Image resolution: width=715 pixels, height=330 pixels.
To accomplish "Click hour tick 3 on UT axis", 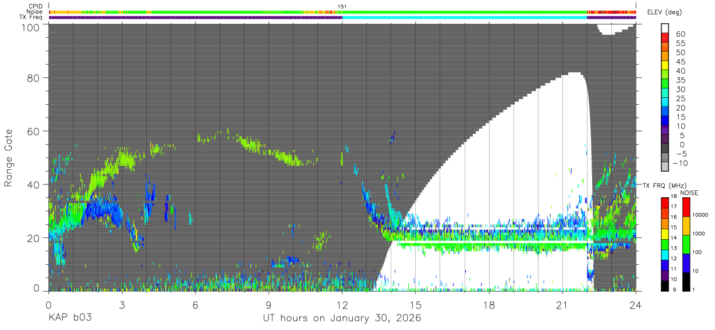I will click(122, 304).
